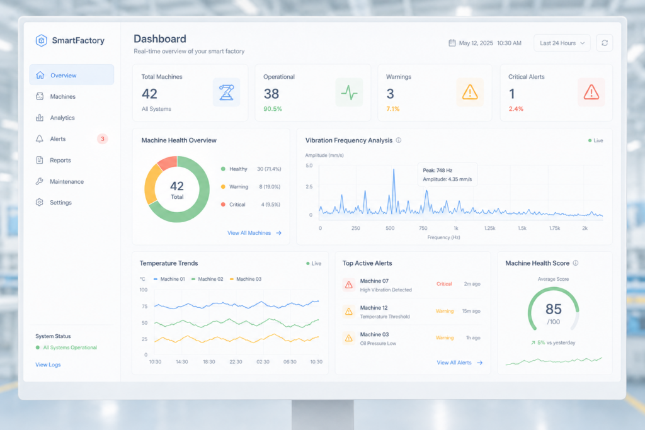Click the Maintenance wrench icon

tap(40, 181)
